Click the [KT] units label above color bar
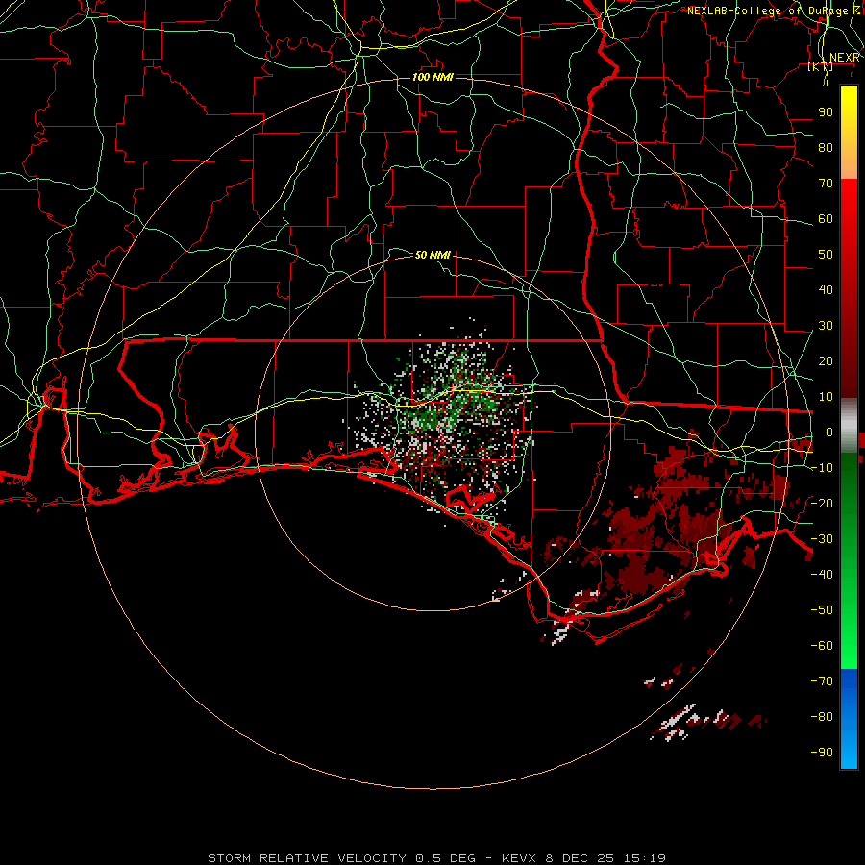 click(821, 67)
